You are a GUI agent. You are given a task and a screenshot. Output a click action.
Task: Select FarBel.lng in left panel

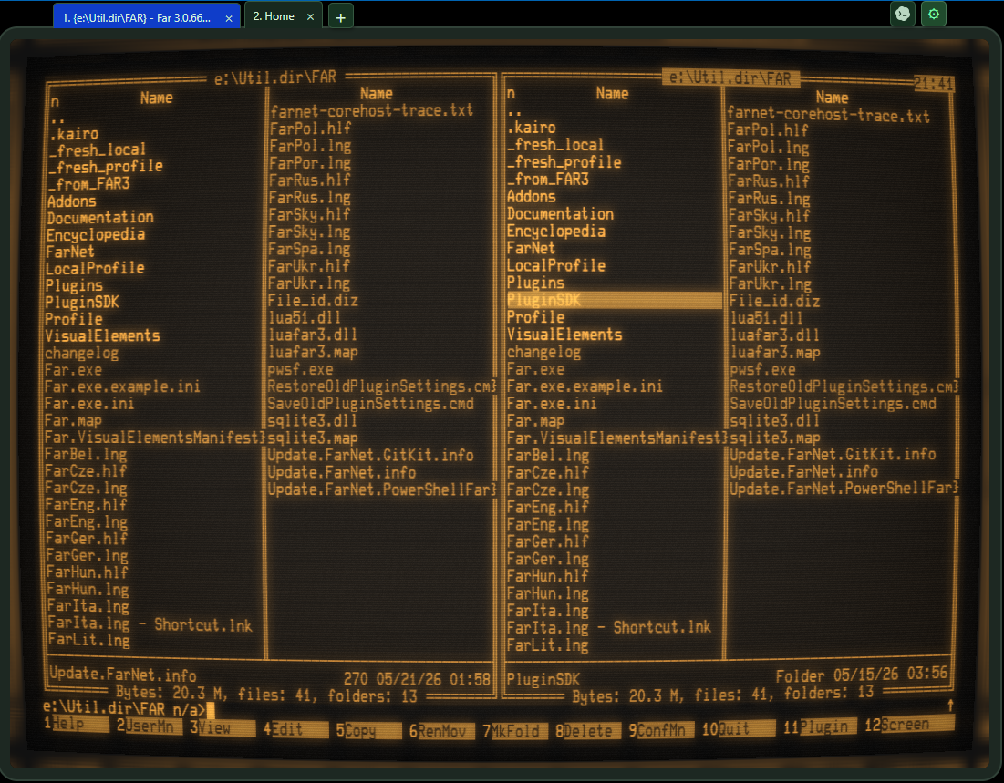click(86, 455)
